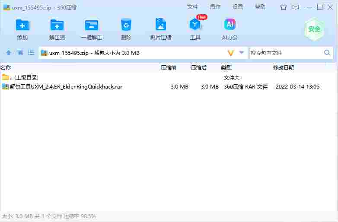Switch to list view mode
Viewport: 338px width, 222px height.
tap(31, 53)
